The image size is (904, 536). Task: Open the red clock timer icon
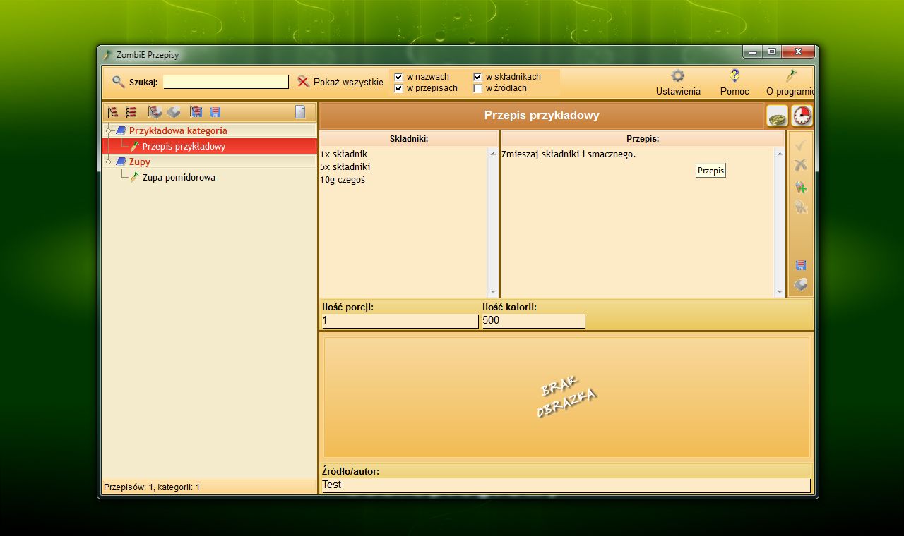click(802, 116)
